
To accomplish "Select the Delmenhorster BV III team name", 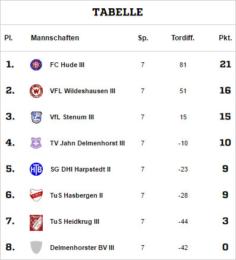I will point(82,248).
